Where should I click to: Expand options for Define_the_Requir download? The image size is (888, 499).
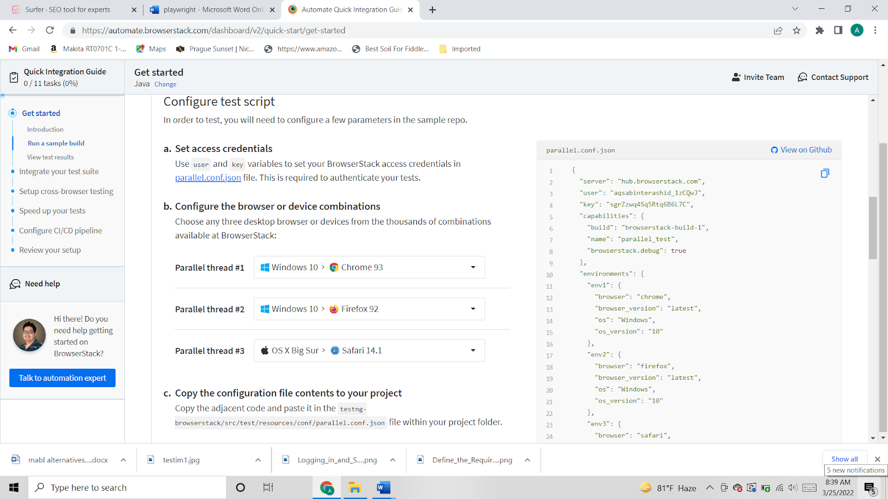click(528, 460)
